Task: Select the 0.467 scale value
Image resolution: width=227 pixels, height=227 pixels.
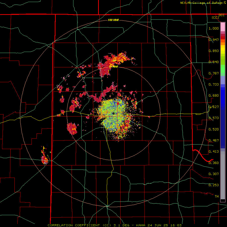Action: [214, 140]
